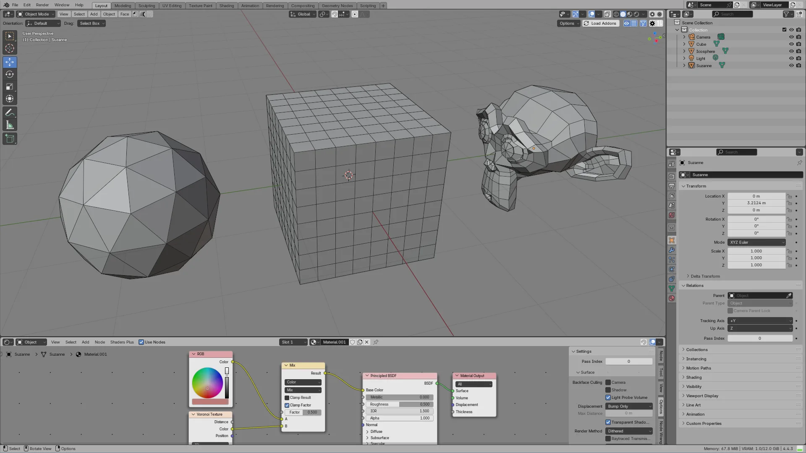Toggle fake user shield for Material.001

pos(353,342)
